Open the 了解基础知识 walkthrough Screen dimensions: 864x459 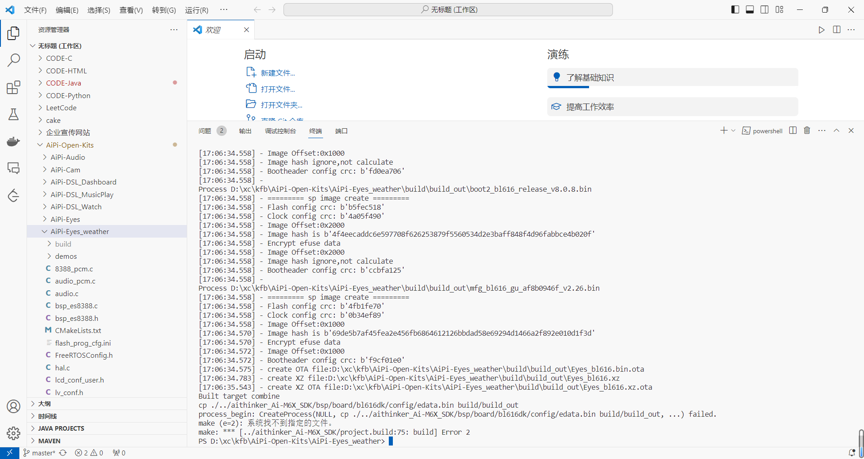pyautogui.click(x=673, y=77)
